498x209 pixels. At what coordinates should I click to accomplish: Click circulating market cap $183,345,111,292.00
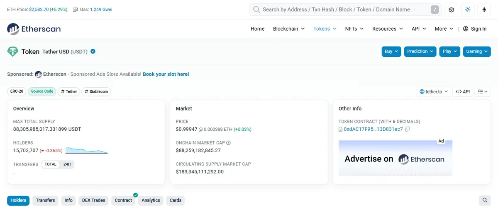(x=200, y=171)
